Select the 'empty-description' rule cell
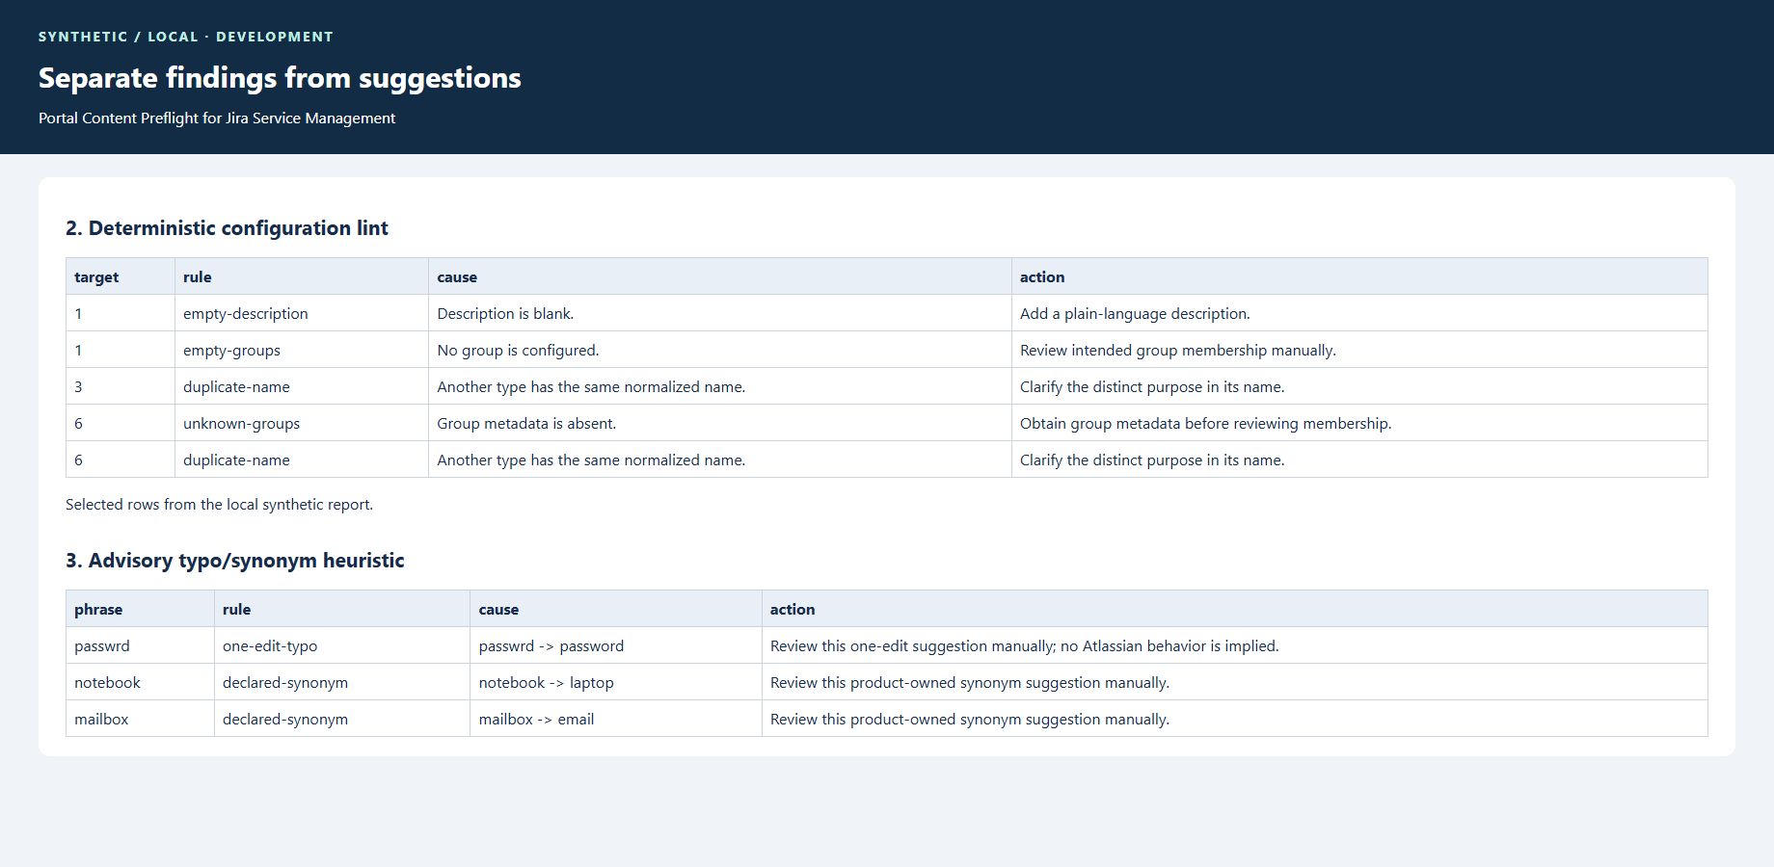1774x867 pixels. (x=302, y=313)
